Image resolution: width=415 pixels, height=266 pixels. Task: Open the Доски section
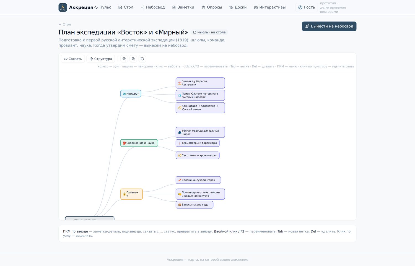click(238, 7)
